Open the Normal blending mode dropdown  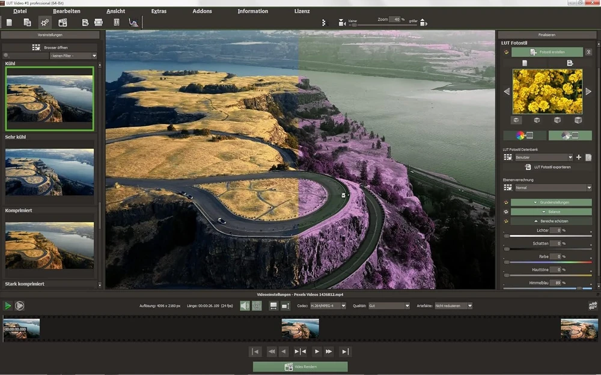[x=553, y=188]
